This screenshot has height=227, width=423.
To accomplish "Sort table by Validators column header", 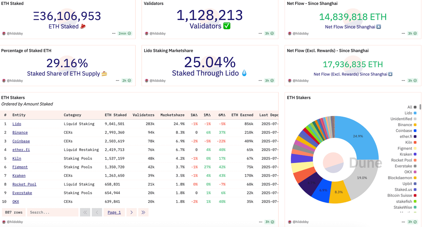I will point(143,115).
